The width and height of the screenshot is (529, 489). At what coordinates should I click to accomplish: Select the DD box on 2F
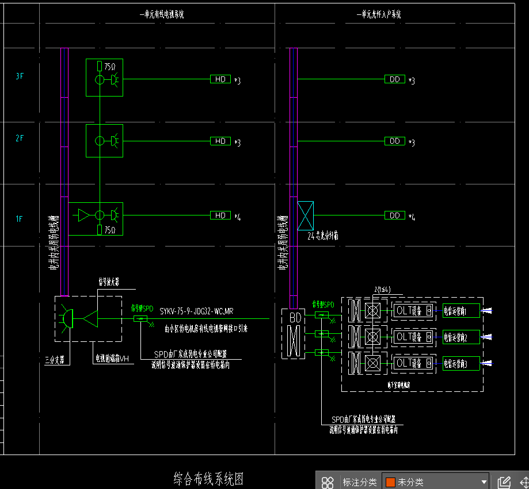click(395, 141)
